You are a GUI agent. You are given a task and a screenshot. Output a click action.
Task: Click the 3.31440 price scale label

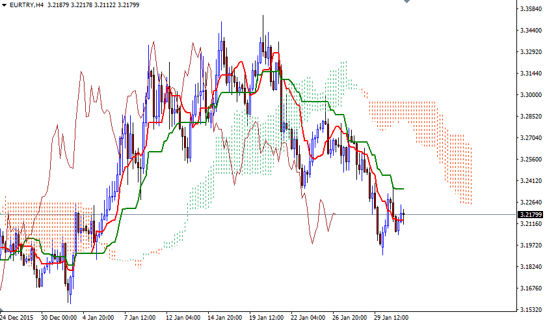[531, 74]
